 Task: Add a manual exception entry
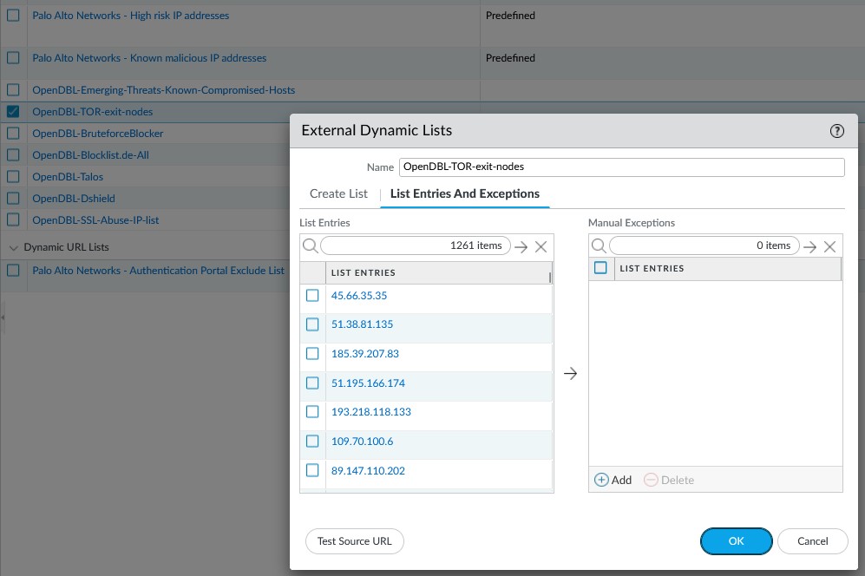613,480
